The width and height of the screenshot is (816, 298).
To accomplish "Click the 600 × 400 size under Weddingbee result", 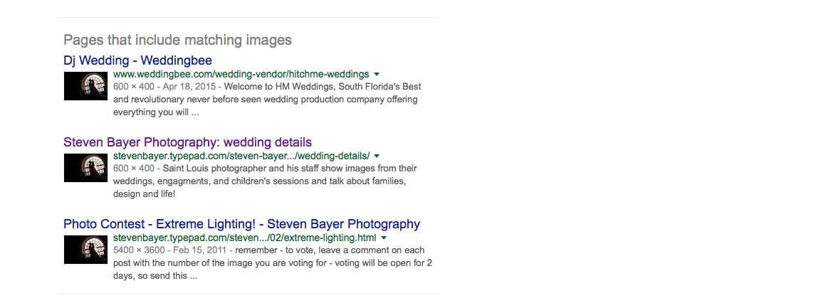I will [x=134, y=87].
